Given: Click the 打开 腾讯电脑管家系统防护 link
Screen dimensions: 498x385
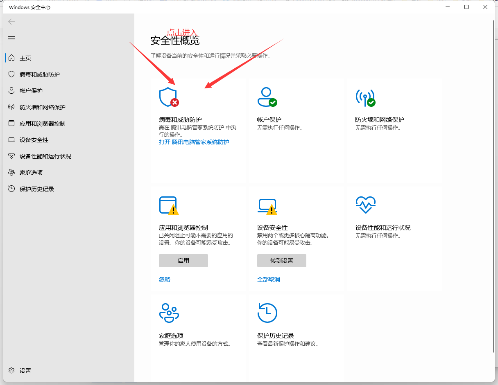Looking at the screenshot, I should [x=194, y=142].
